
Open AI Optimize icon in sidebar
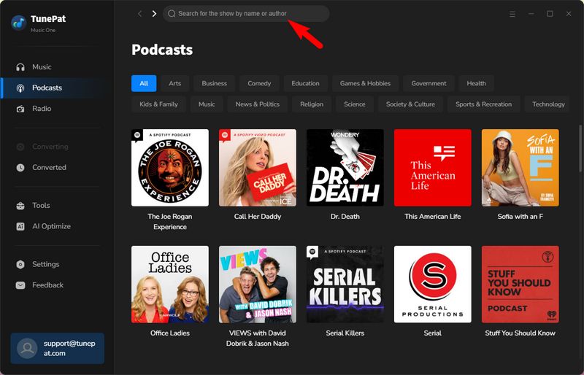point(20,227)
